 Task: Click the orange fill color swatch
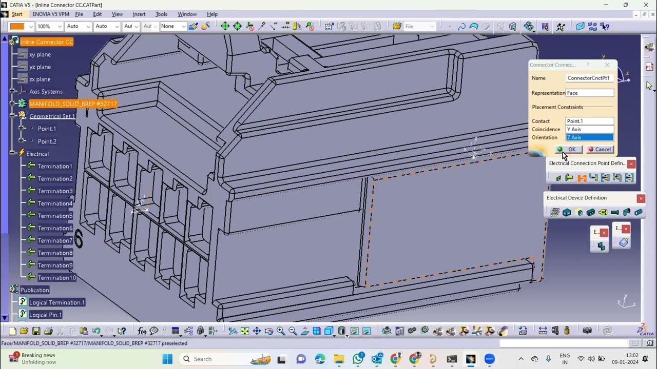17,26
